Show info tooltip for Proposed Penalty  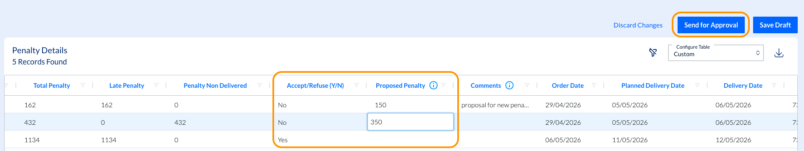click(434, 85)
